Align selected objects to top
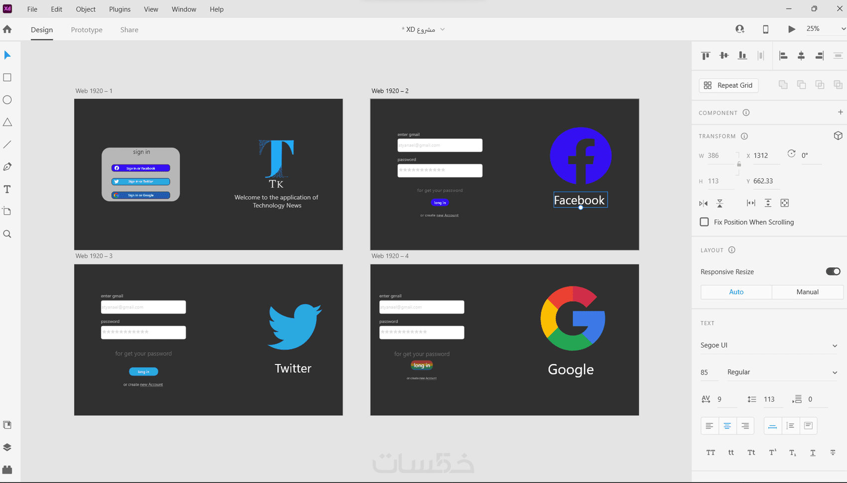The width and height of the screenshot is (847, 483). [706, 56]
